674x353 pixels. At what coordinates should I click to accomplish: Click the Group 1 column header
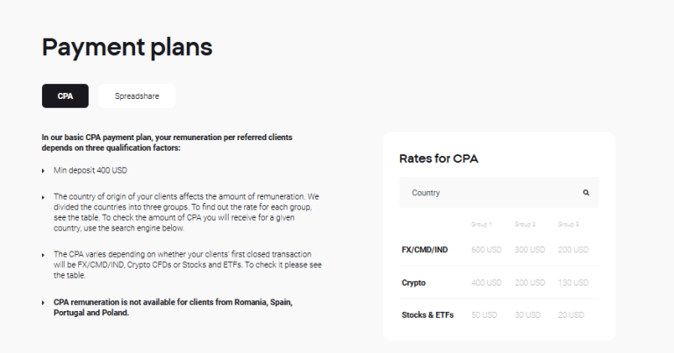pos(481,224)
